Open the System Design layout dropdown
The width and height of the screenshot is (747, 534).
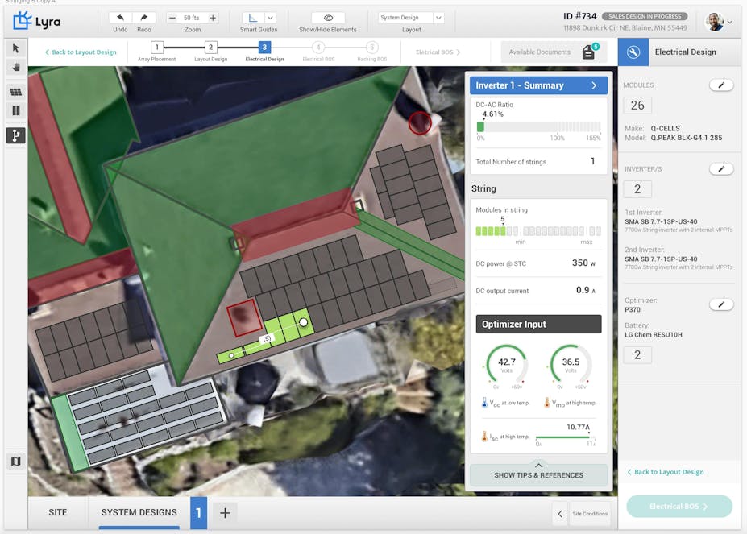click(411, 18)
